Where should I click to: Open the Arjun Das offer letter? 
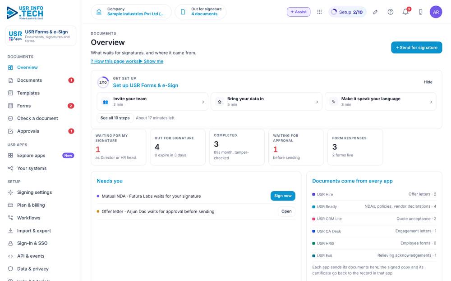(286, 211)
